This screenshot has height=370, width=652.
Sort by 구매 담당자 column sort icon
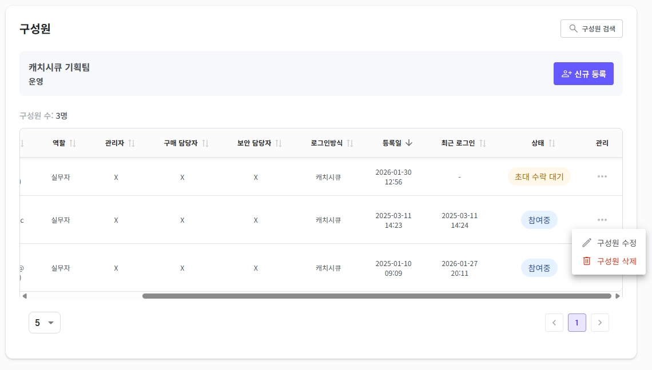[x=205, y=143]
